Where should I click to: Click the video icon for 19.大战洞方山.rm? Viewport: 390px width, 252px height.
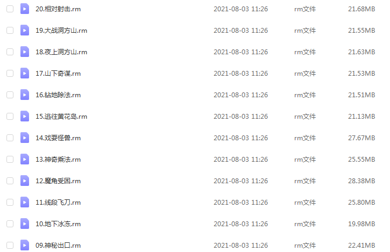(x=25, y=30)
